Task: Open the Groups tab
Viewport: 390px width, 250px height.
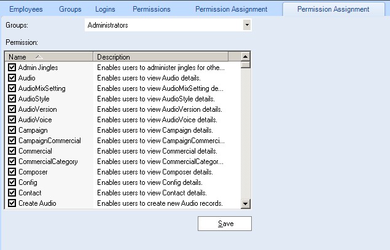Action: [70, 9]
